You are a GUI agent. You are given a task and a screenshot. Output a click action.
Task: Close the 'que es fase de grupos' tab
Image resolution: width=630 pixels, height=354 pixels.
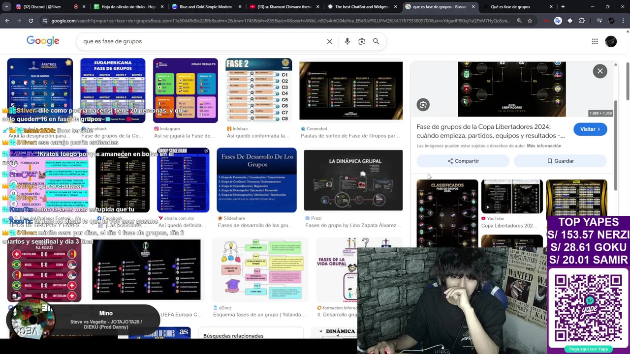473,7
